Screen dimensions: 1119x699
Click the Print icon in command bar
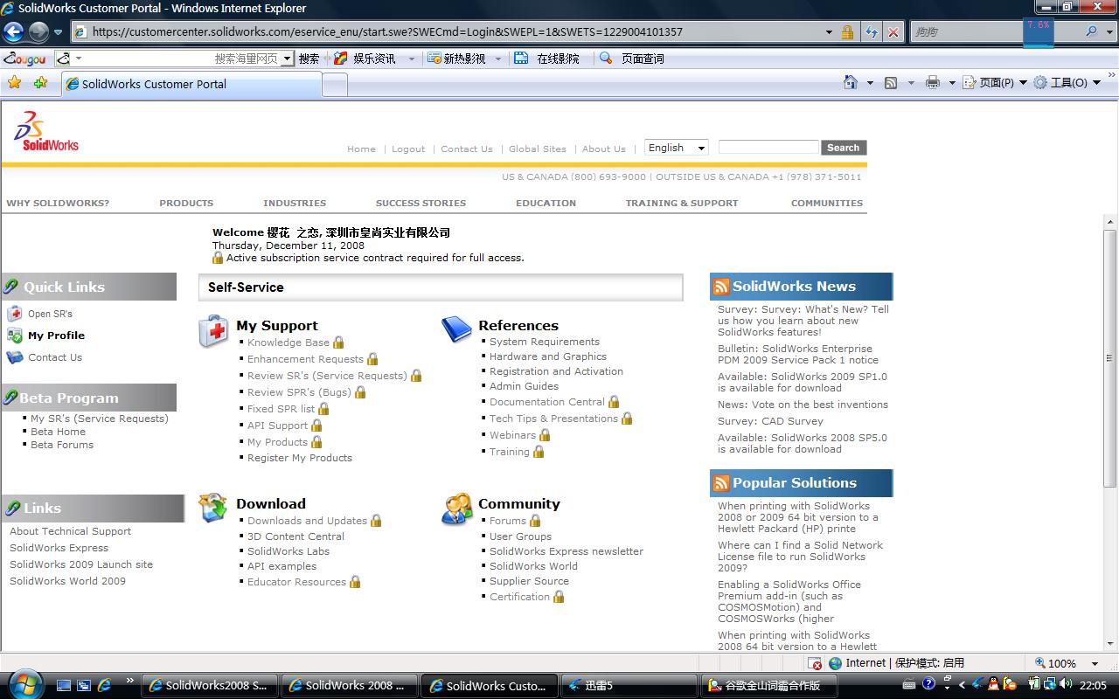click(933, 82)
